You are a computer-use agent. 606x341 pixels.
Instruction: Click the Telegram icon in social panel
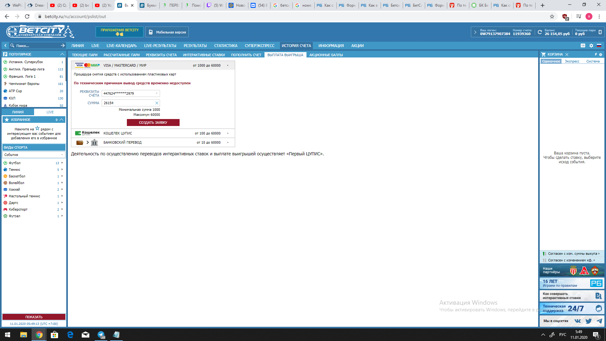(x=599, y=321)
